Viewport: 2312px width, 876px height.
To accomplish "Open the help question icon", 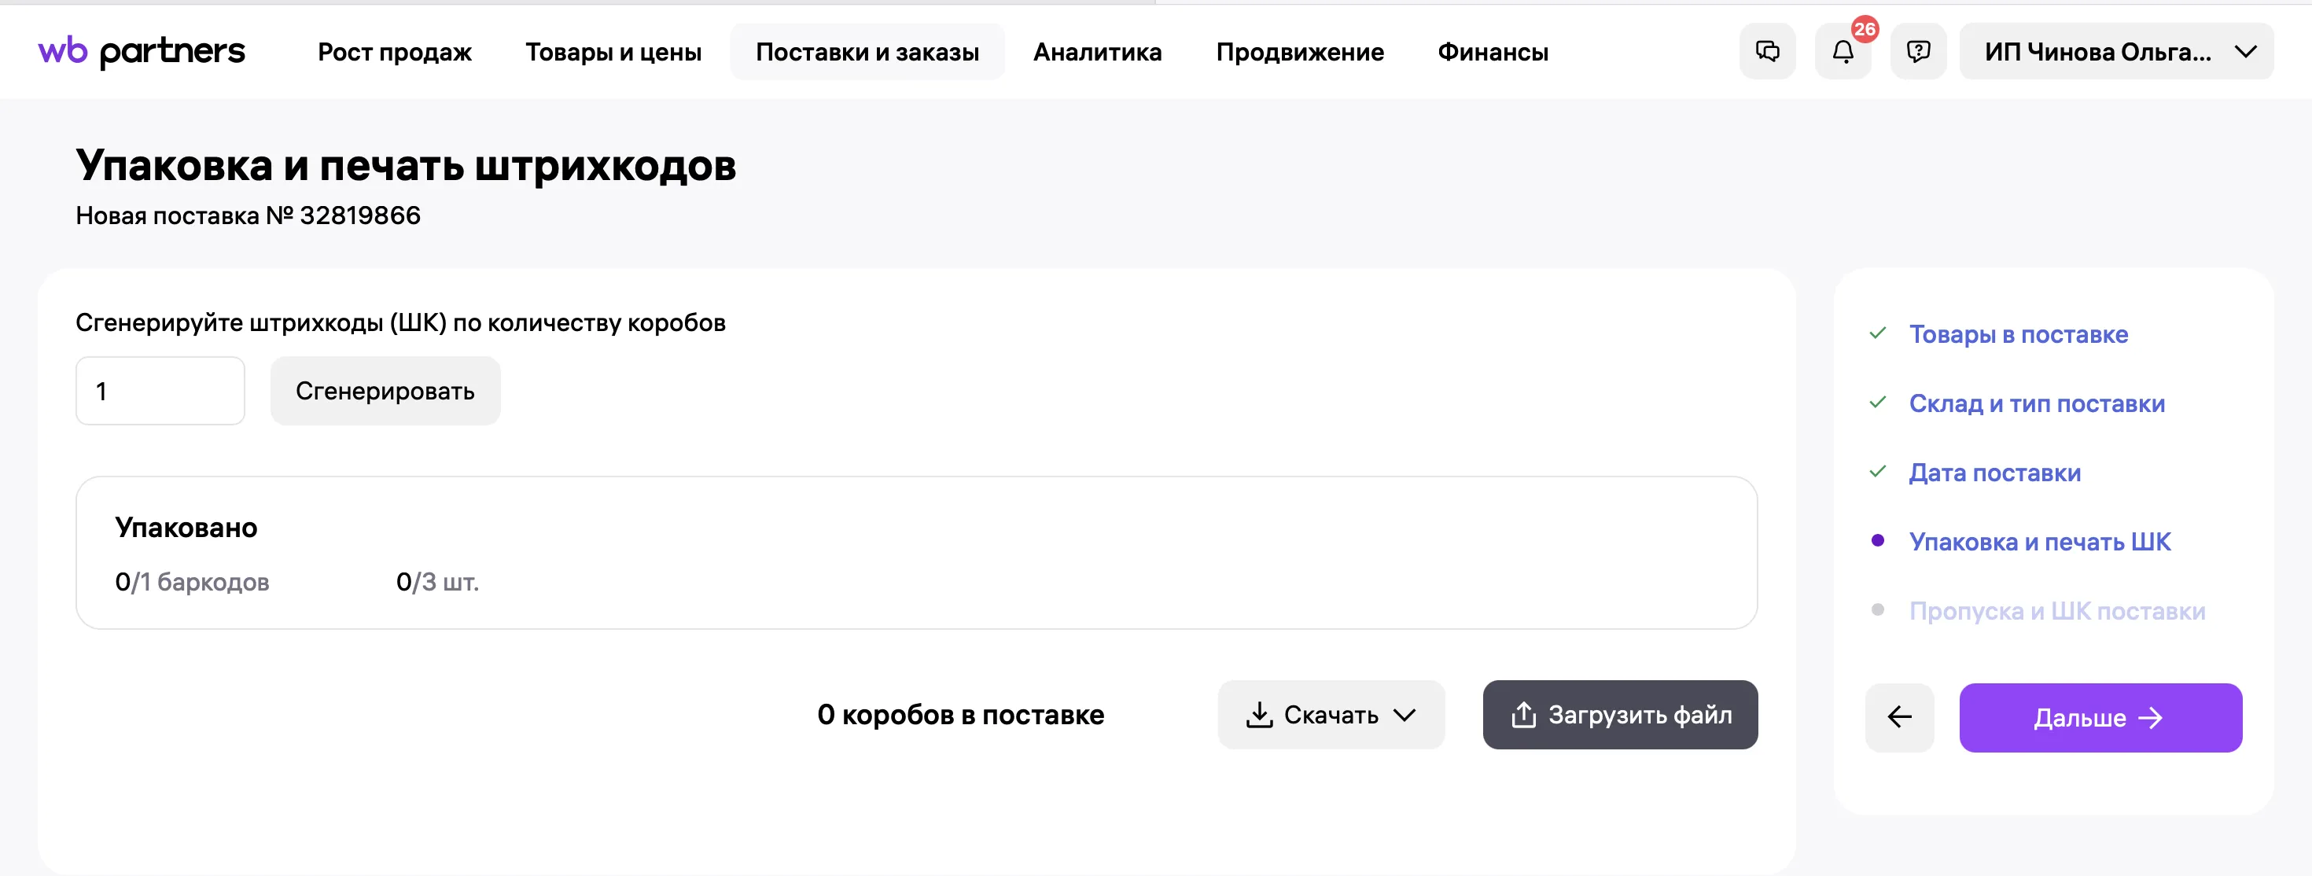I will [x=1918, y=52].
